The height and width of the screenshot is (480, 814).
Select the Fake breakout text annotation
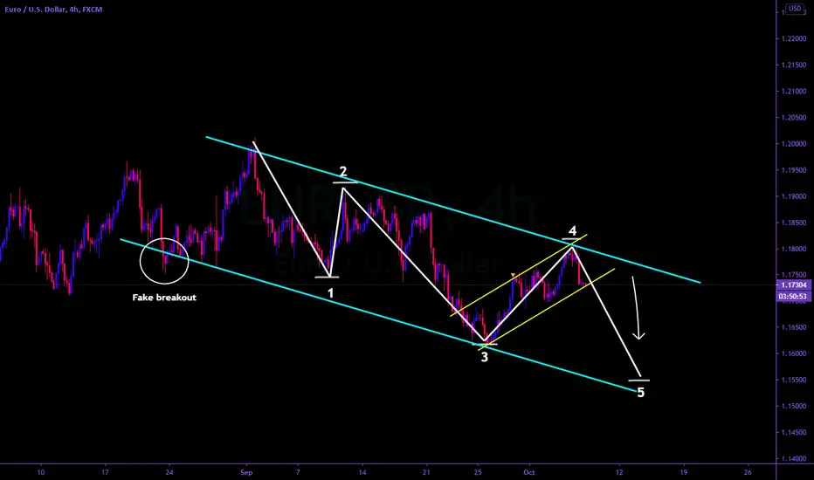(164, 298)
